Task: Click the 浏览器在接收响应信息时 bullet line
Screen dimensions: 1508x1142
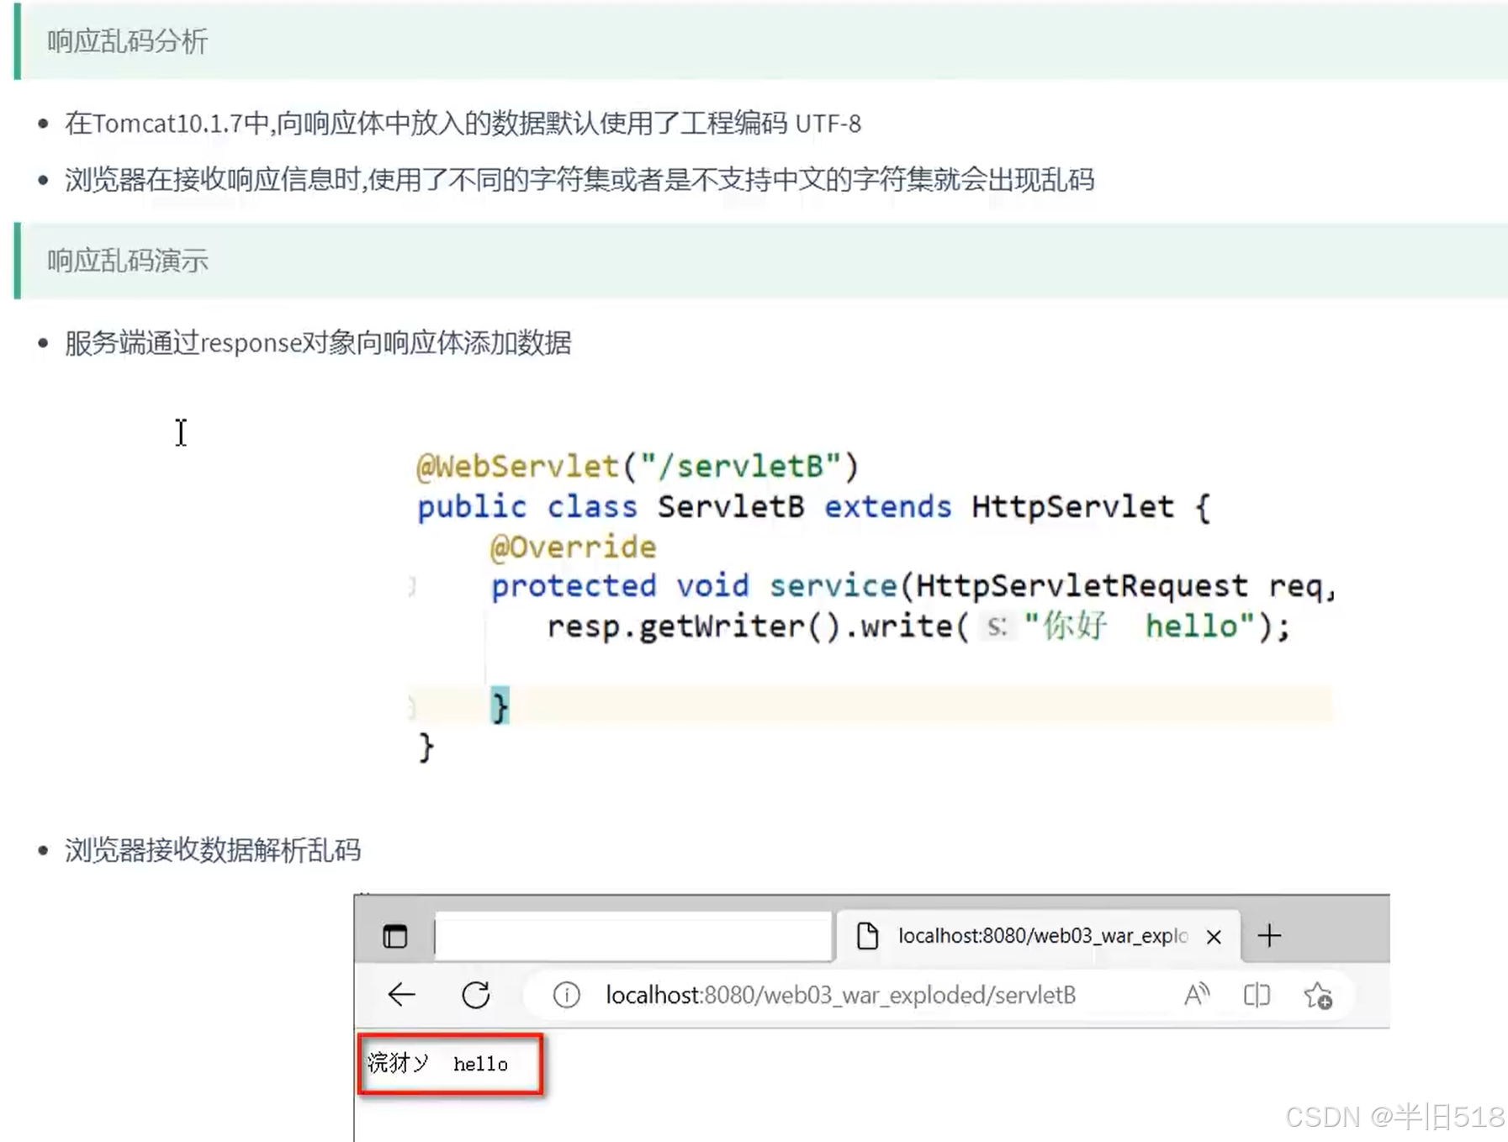Action: pyautogui.click(x=579, y=179)
